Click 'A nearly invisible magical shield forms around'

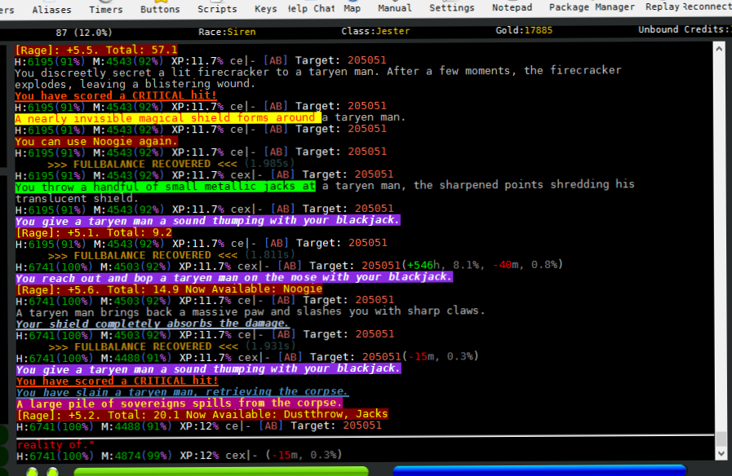tap(168, 118)
